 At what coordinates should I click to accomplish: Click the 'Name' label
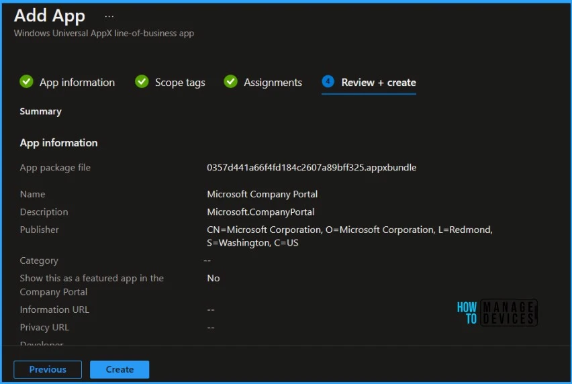tap(32, 194)
